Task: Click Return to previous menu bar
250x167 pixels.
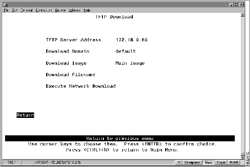Action: pyautogui.click(x=120, y=138)
